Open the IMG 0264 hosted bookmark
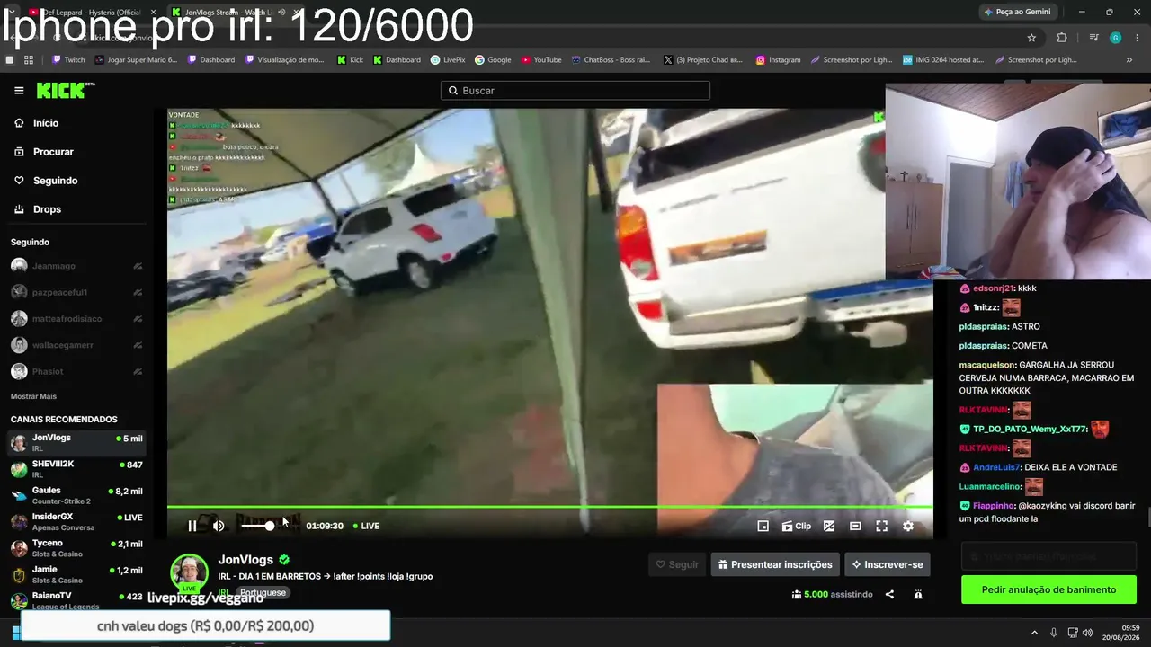 [x=942, y=60]
